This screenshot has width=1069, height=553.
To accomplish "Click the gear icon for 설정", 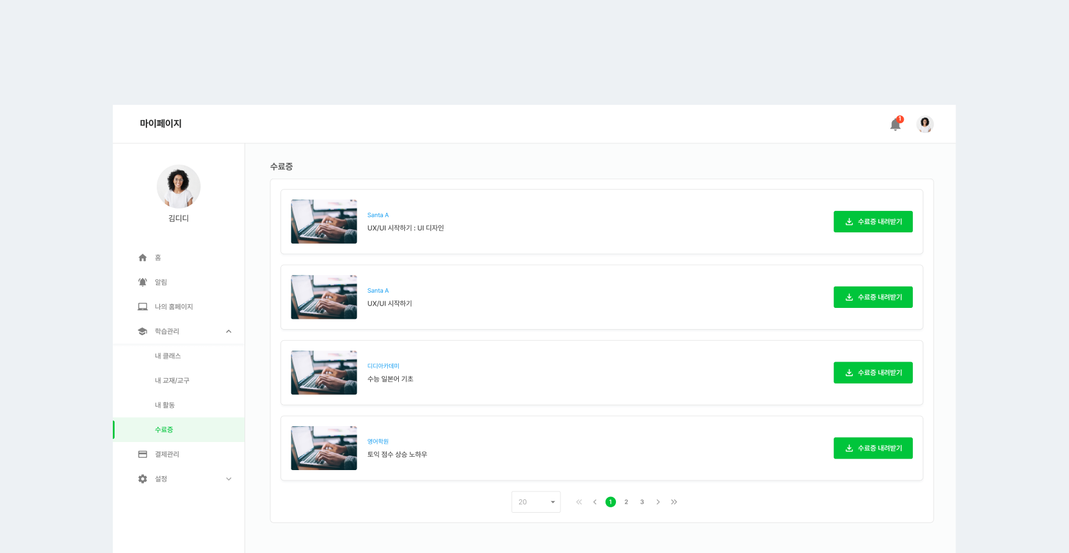I will pyautogui.click(x=143, y=479).
